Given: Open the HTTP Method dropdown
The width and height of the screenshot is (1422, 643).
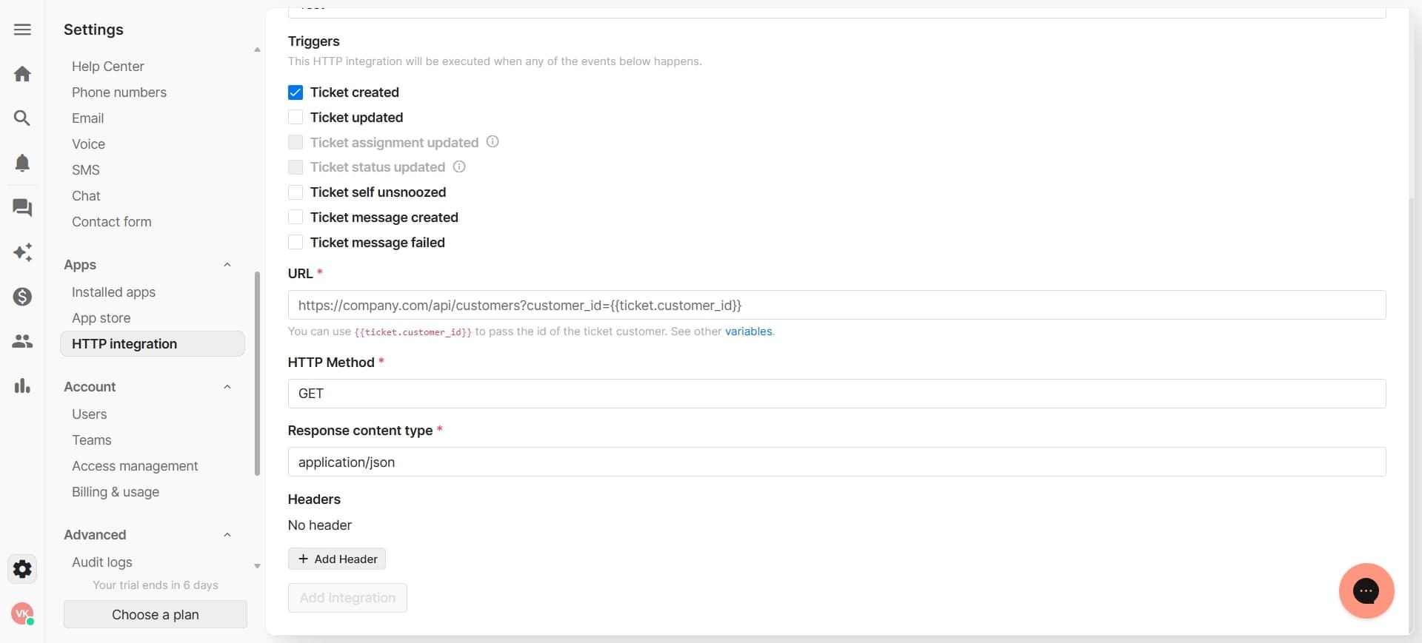Looking at the screenshot, I should click(x=835, y=394).
